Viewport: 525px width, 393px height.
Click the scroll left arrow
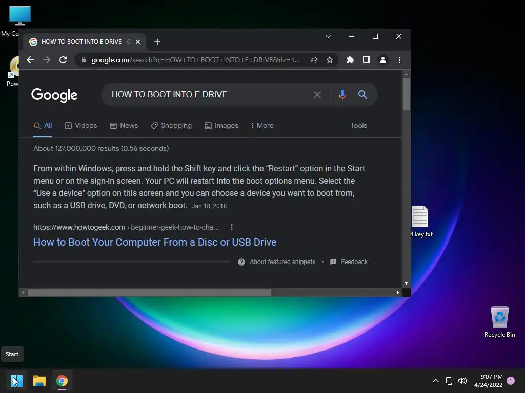click(23, 292)
